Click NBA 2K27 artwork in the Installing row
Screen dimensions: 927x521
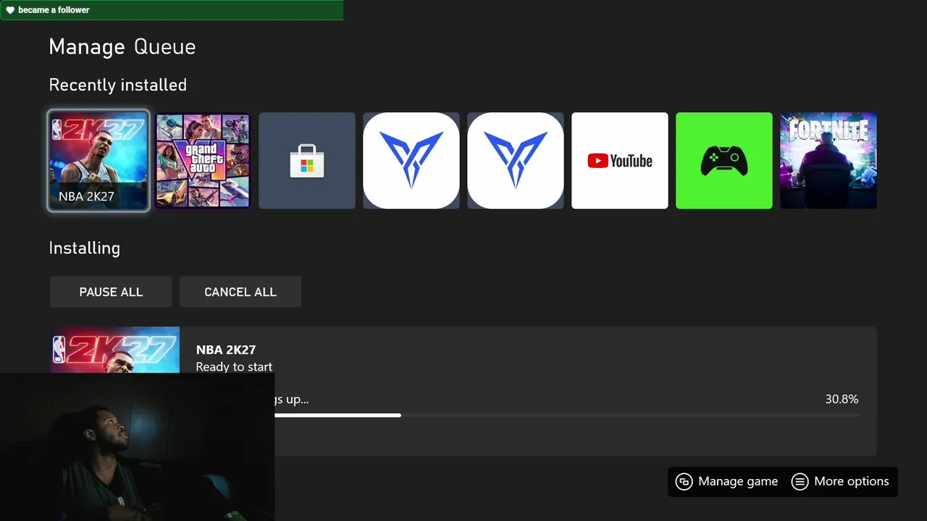coord(114,350)
